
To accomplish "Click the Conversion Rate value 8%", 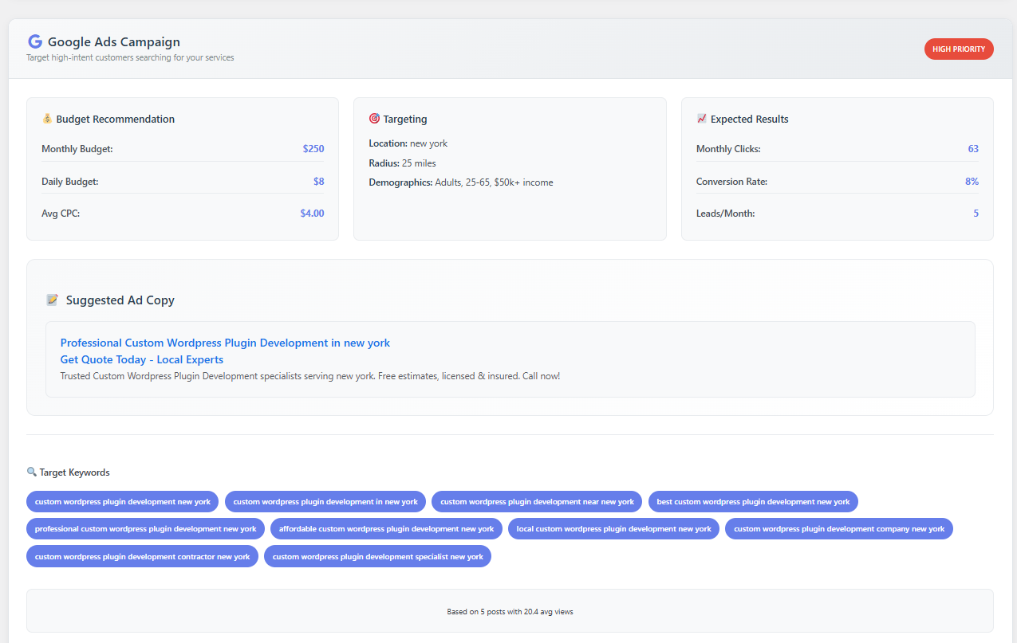I will (x=972, y=182).
